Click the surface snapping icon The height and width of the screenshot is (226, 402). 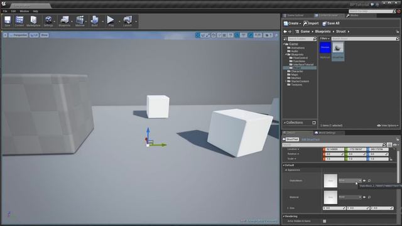click(219, 35)
